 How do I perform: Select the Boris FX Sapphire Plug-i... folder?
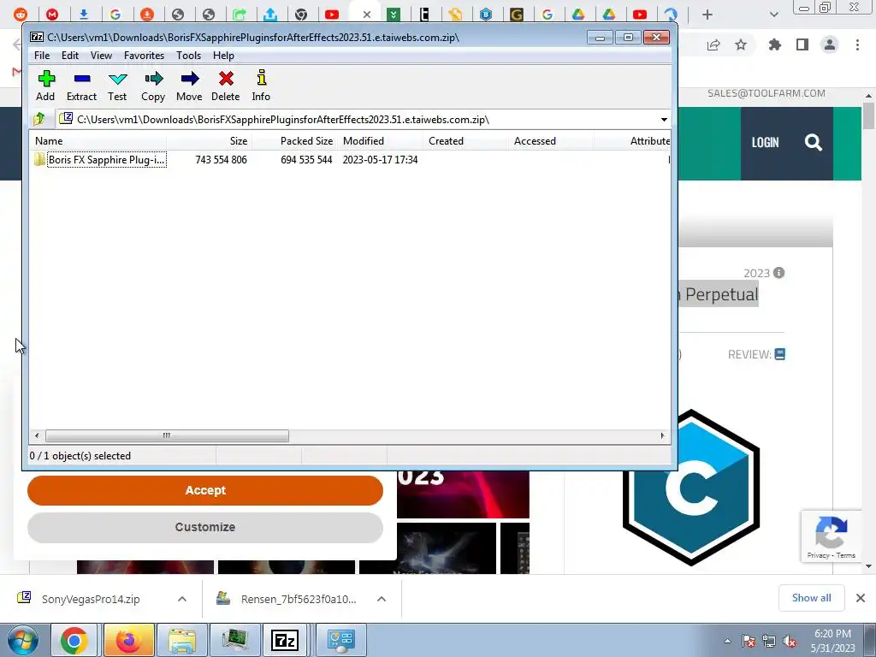[100, 160]
